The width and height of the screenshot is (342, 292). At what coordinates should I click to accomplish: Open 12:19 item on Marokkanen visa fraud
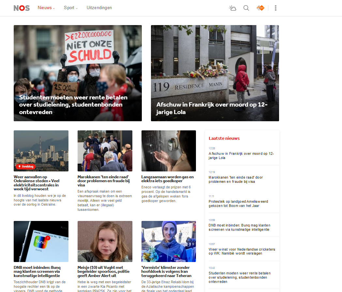pos(236,180)
